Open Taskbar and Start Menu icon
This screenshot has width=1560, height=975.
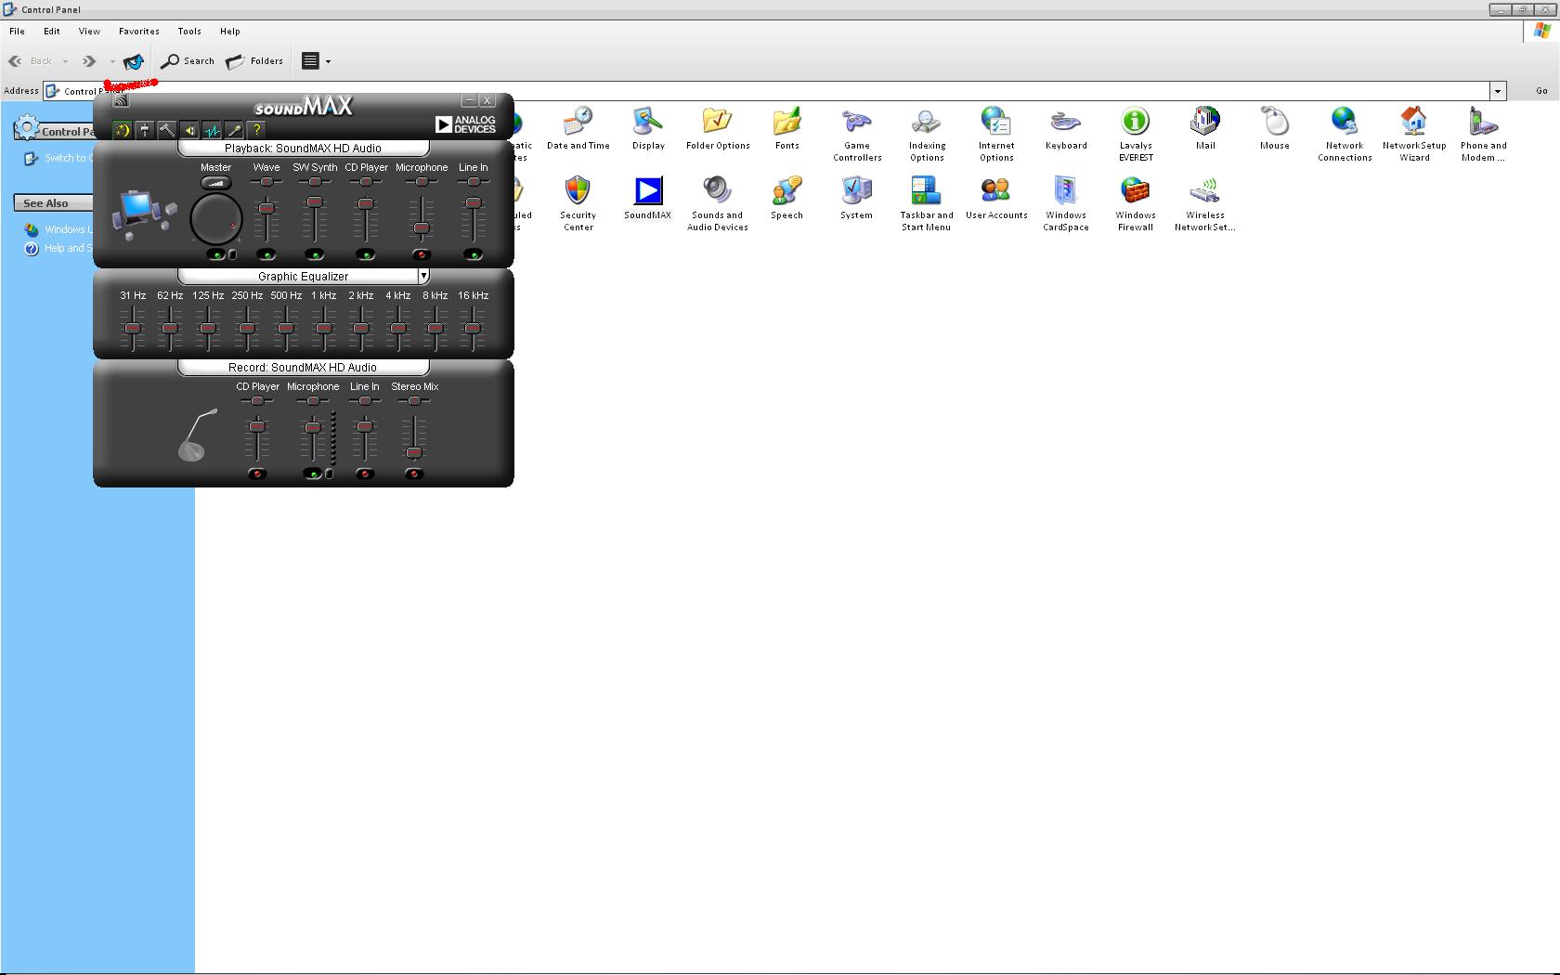[x=927, y=203]
